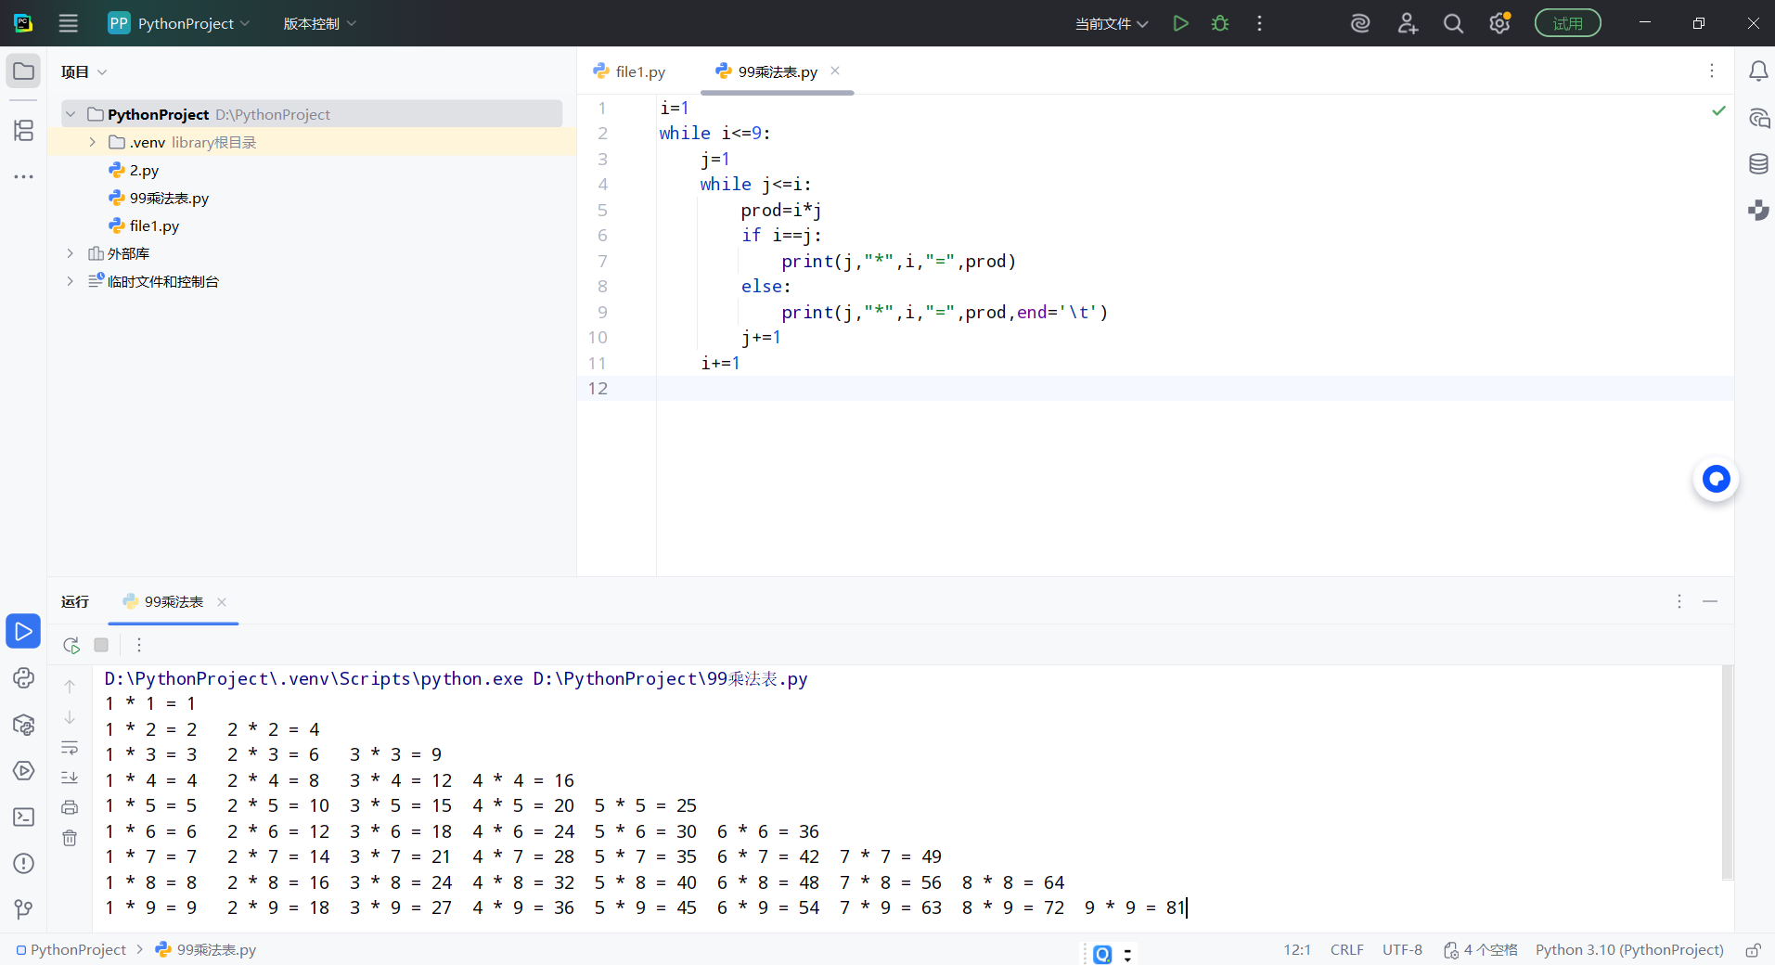Click the 试用 trial button

tap(1567, 23)
